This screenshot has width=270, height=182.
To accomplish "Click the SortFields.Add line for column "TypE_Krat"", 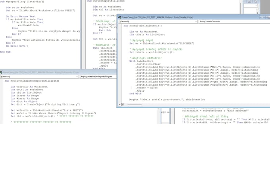I will pos(201,82).
